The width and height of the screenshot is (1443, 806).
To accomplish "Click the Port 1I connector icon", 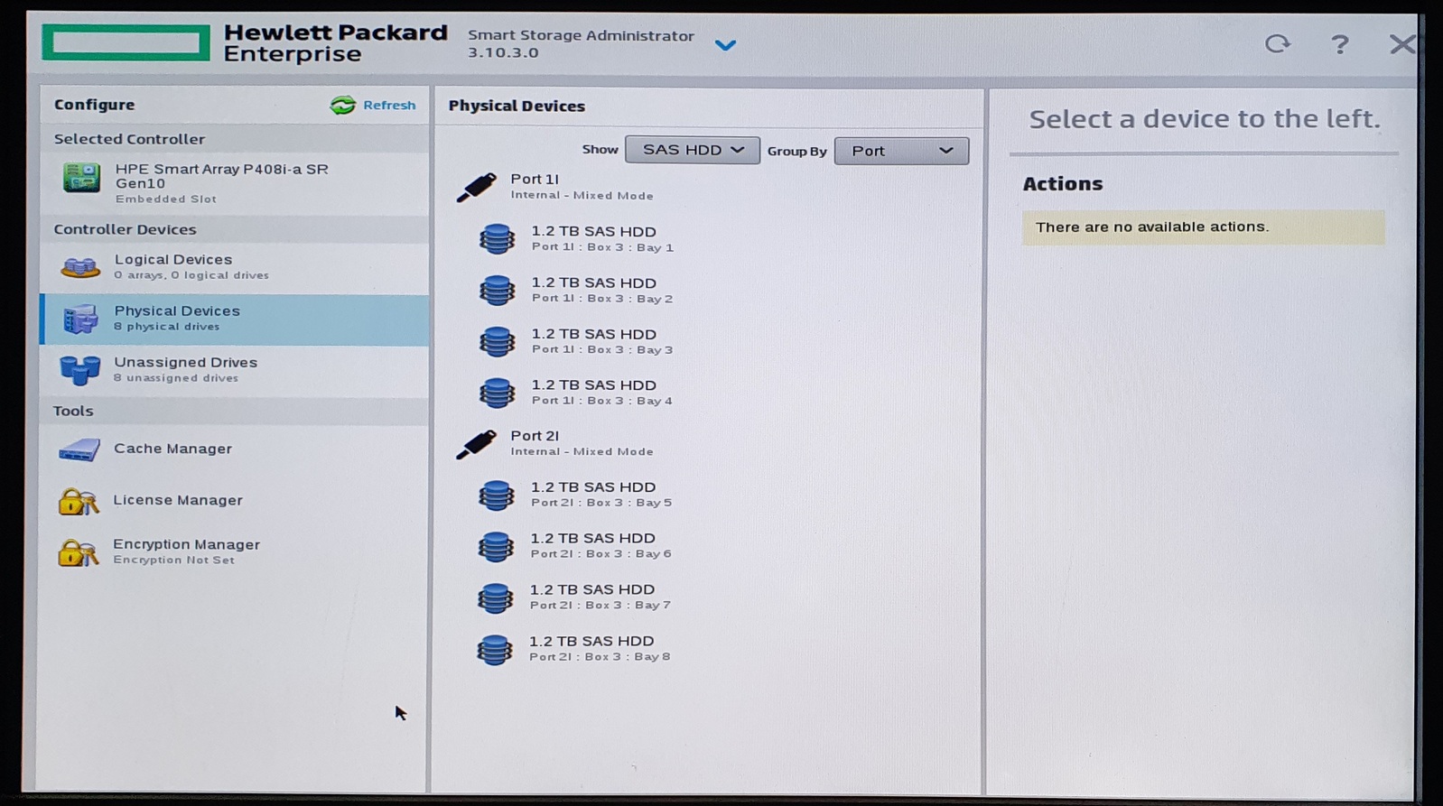I will [477, 187].
